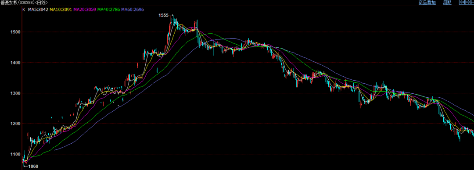Click the partially visible icon after right arrow

coord(473,3)
